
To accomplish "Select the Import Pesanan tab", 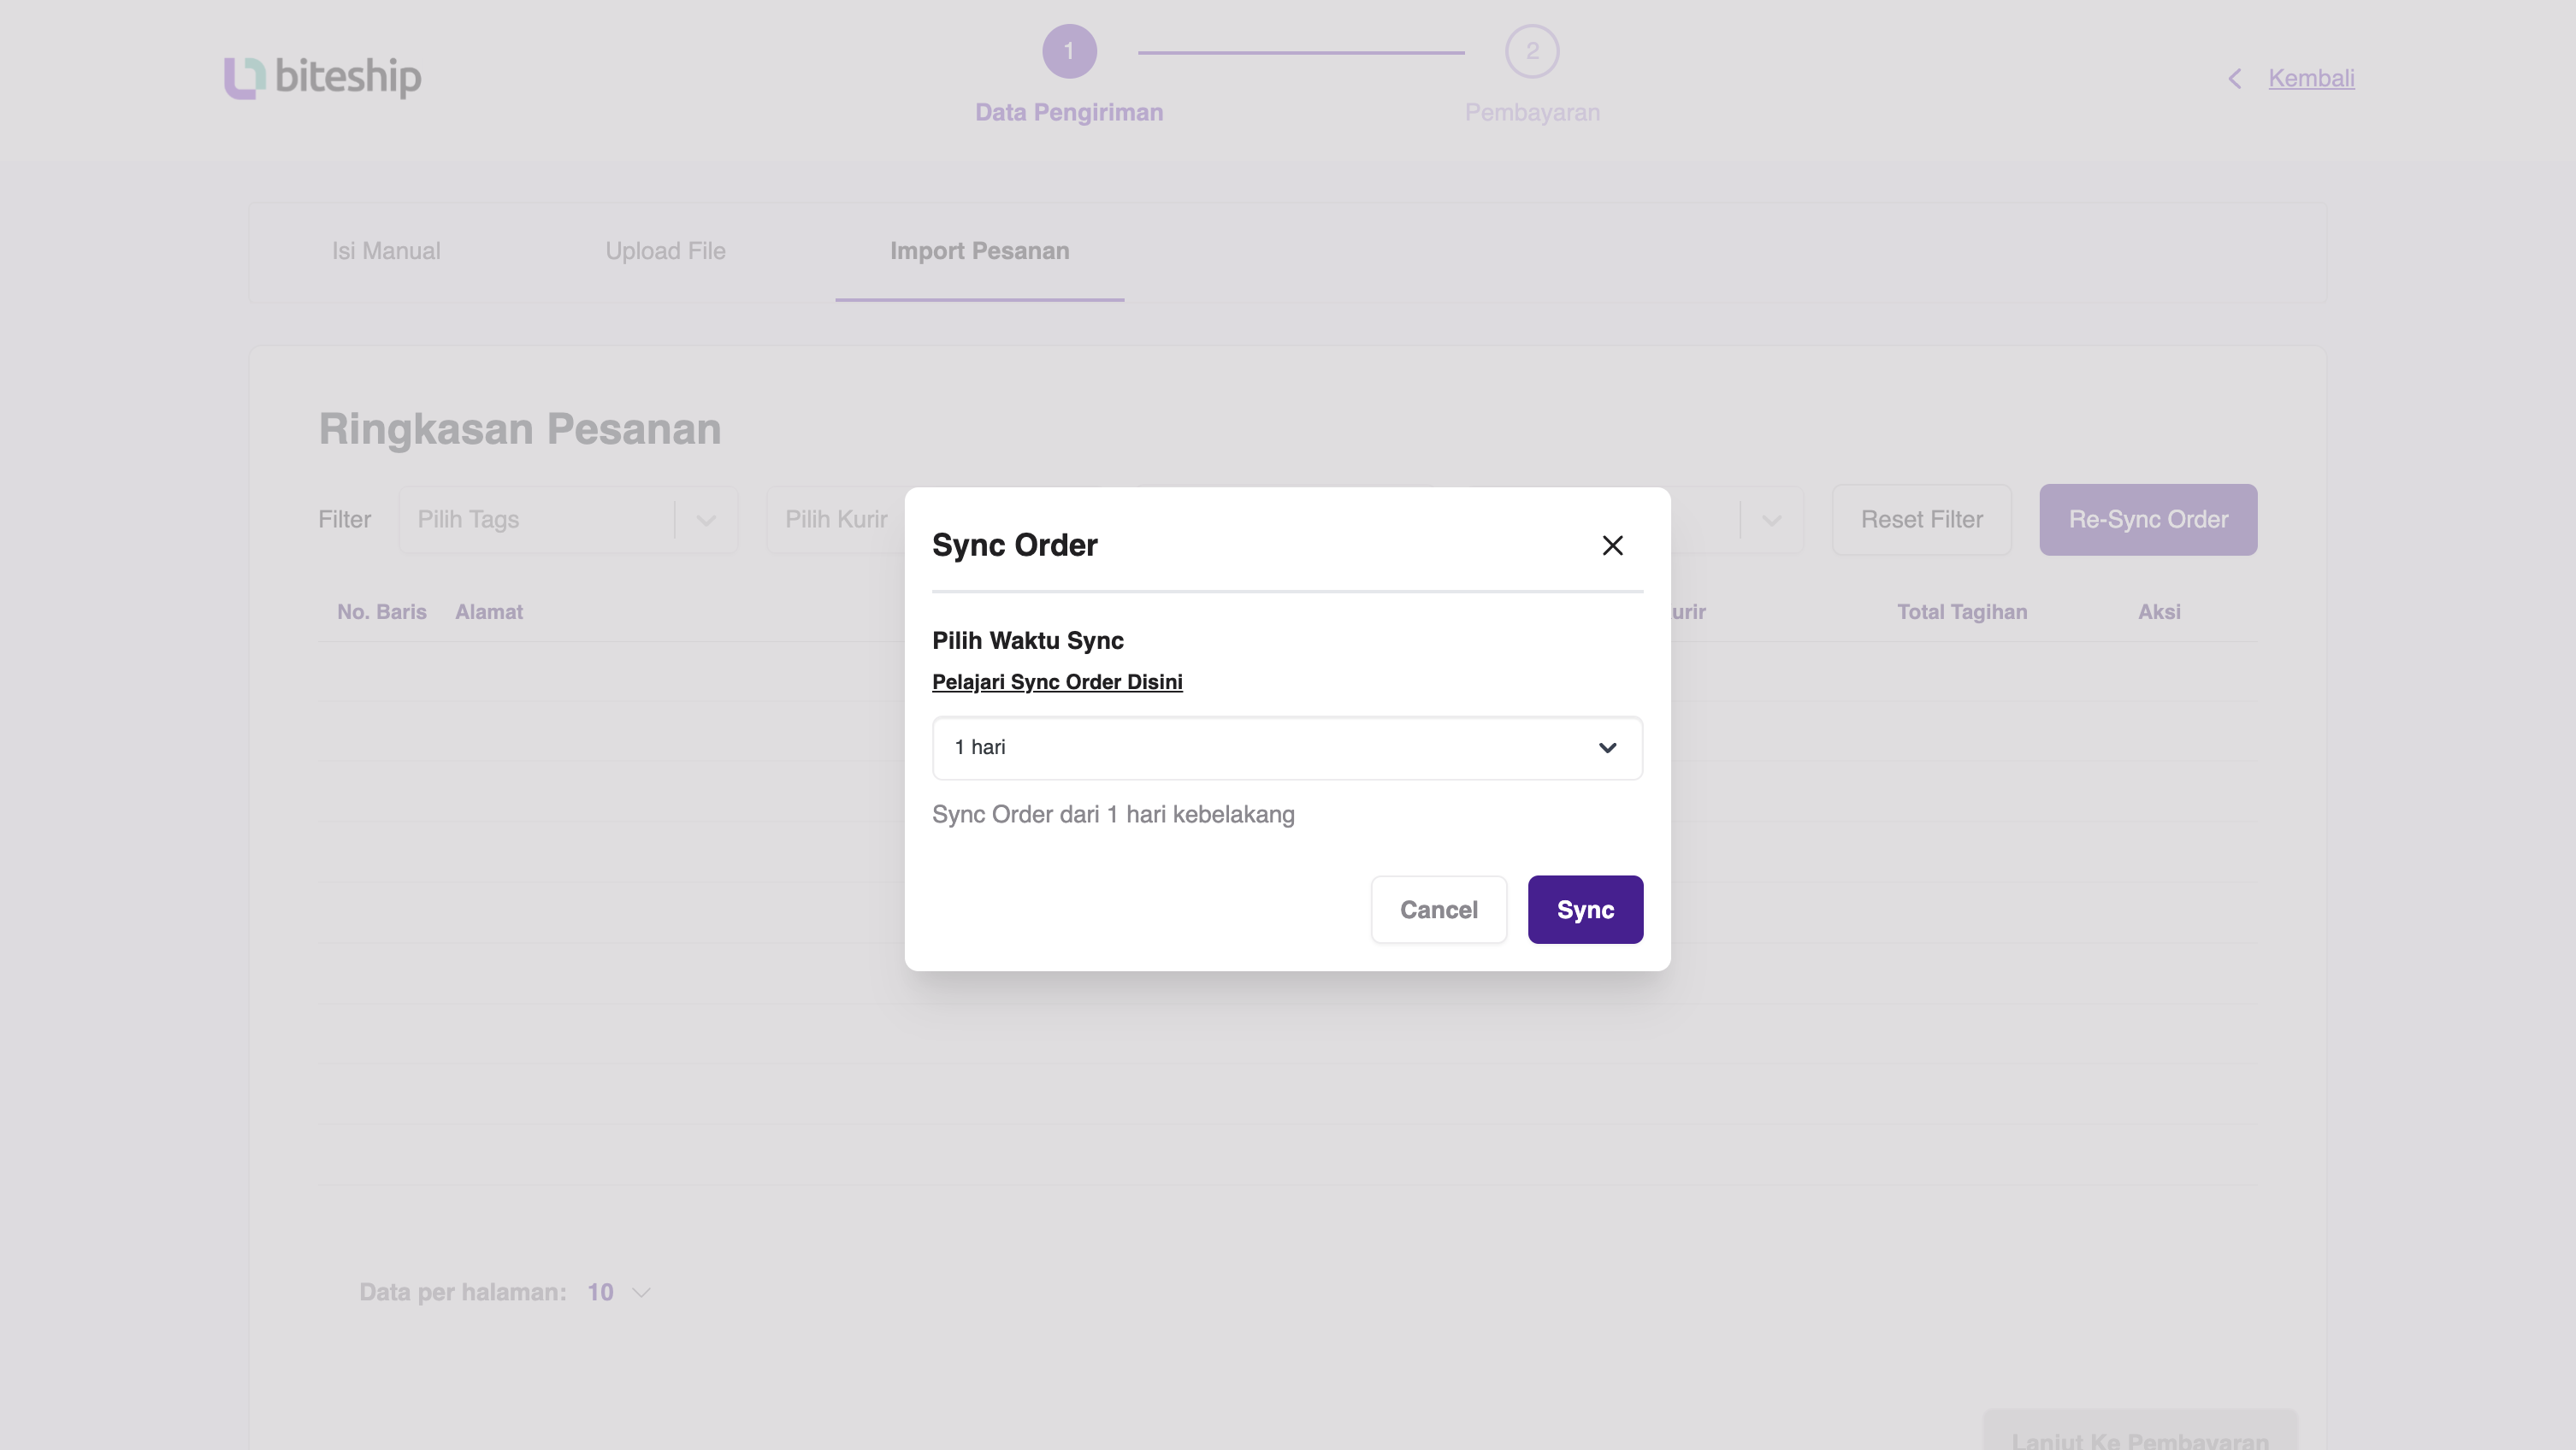I will click(979, 251).
